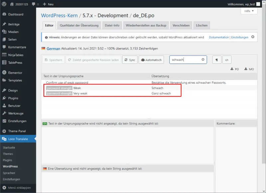Click the WordPress logo icon
This screenshot has height=193, width=266.
4,4
